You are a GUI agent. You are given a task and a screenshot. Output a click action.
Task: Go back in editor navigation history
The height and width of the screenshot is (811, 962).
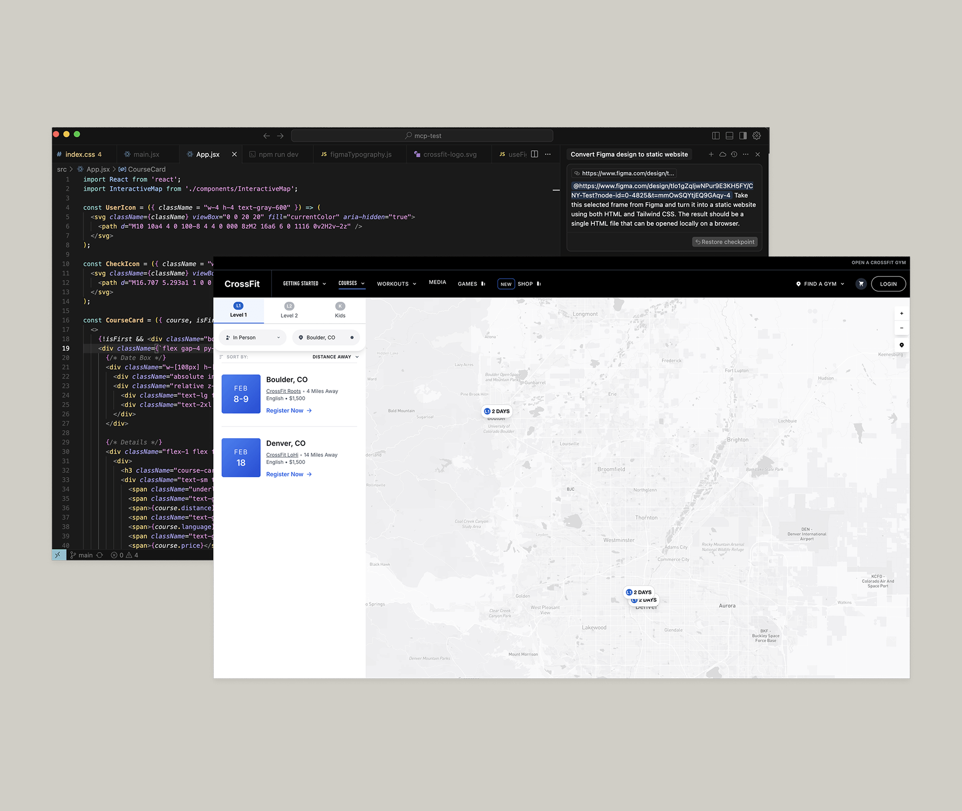tap(266, 136)
